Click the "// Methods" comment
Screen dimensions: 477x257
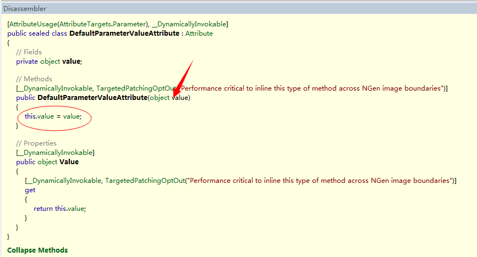(34, 79)
